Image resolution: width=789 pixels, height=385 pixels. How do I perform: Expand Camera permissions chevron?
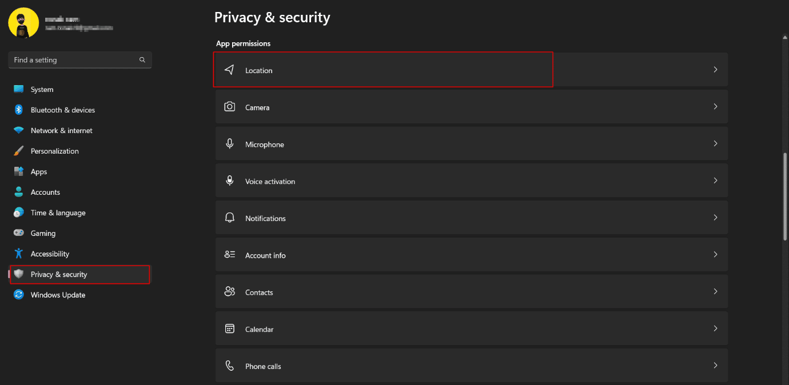tap(715, 107)
